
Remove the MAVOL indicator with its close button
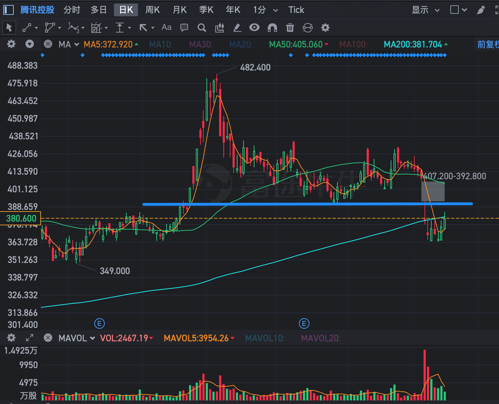click(48, 338)
